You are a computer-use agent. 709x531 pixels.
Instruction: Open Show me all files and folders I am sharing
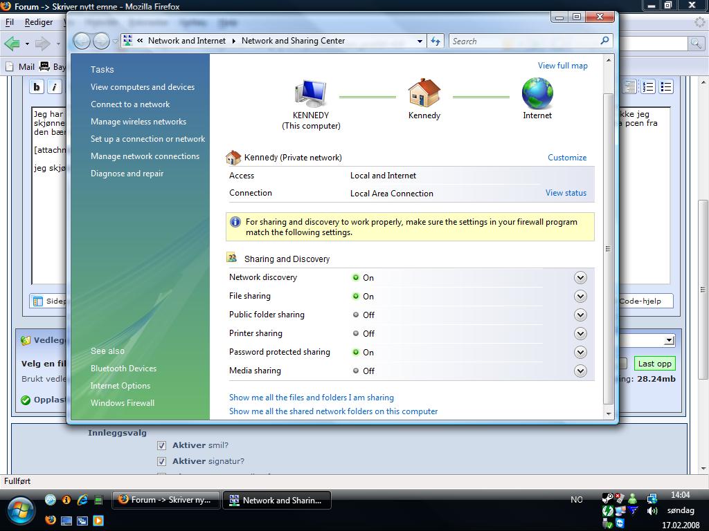click(x=311, y=398)
